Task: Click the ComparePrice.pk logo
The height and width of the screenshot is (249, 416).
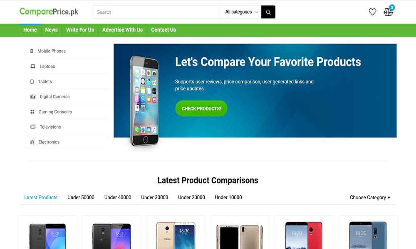Action: click(49, 12)
